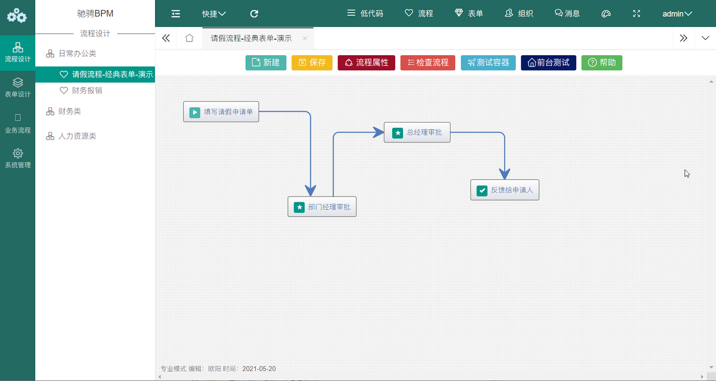This screenshot has height=381, width=716.
Task: Expand the 日常办公类 tree category
Action: (x=71, y=54)
